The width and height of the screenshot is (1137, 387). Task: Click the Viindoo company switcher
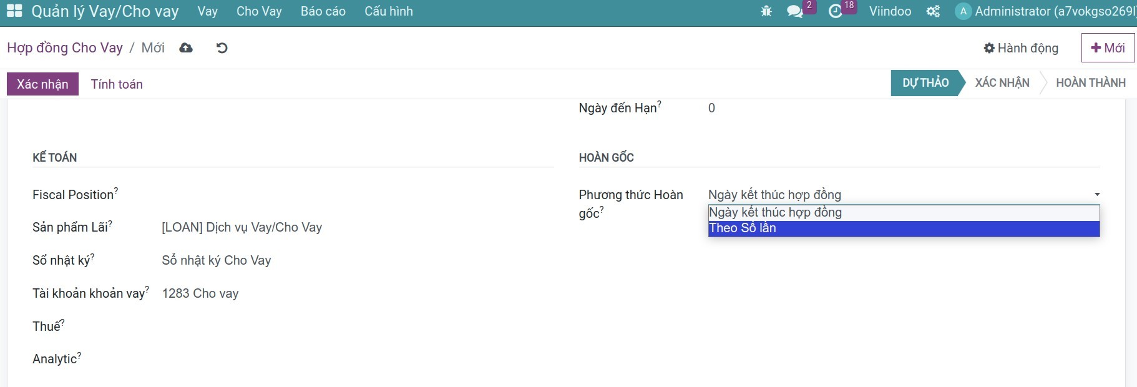pyautogui.click(x=890, y=11)
